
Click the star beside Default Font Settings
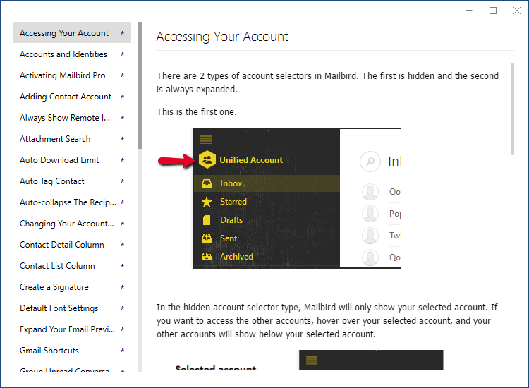coord(123,308)
